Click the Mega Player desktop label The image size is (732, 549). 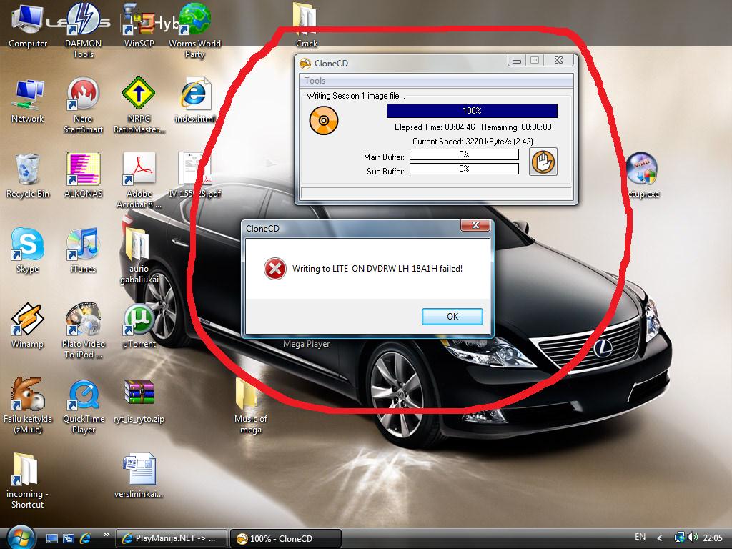pos(306,344)
